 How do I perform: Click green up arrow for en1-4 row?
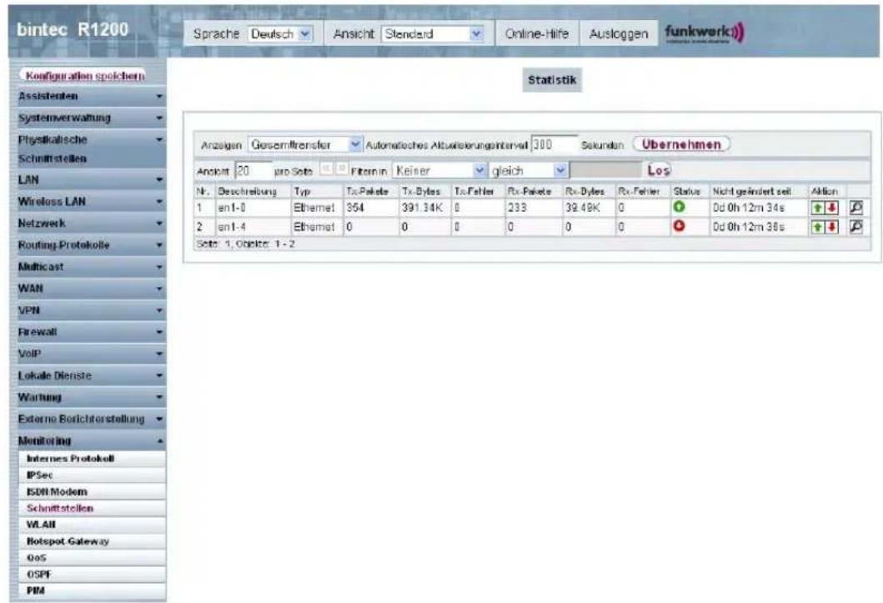point(817,227)
